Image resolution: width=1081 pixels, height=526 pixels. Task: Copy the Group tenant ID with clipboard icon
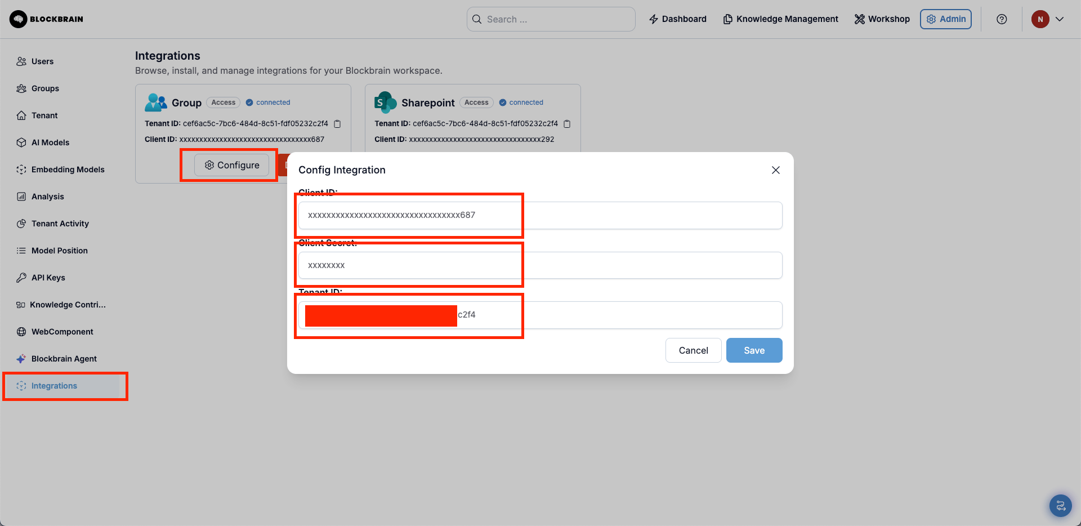[x=338, y=124]
